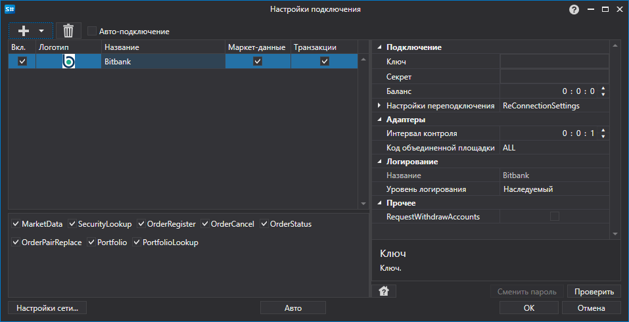
Task: Click the Сменить пароль button
Action: 527,292
